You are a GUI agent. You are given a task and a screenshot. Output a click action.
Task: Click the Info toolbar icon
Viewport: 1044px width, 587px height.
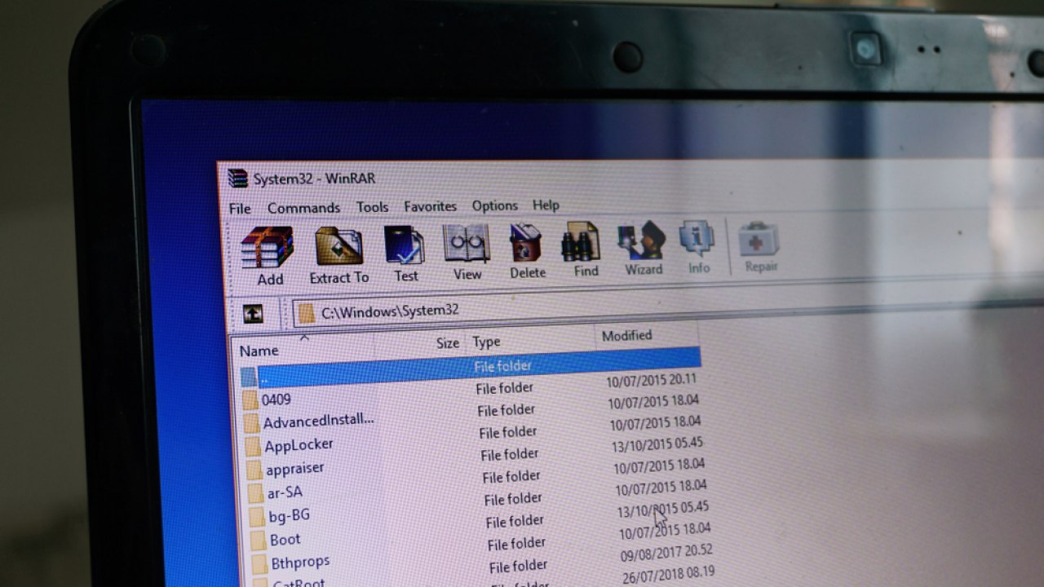(698, 241)
